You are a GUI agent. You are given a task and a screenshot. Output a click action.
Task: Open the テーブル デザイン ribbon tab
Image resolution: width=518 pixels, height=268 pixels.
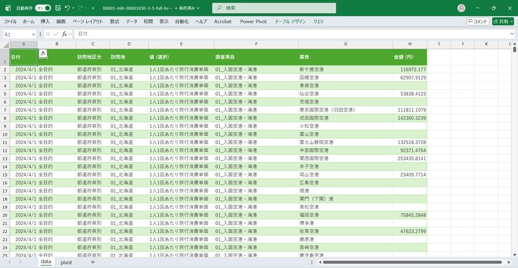[290, 21]
